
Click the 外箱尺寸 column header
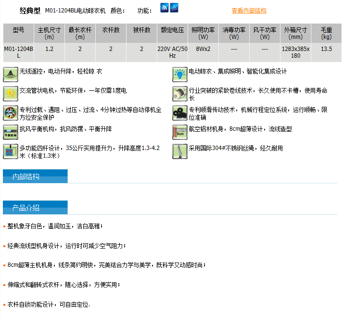[x=295, y=33]
